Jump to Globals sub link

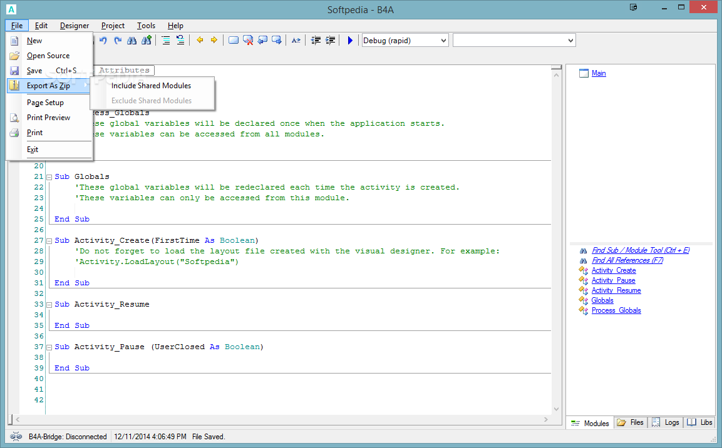click(602, 300)
